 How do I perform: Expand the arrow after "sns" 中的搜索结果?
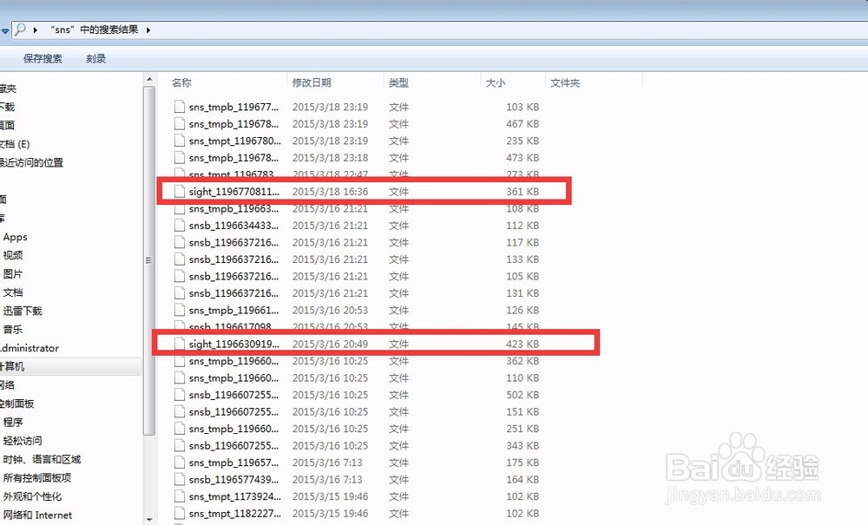click(x=148, y=30)
